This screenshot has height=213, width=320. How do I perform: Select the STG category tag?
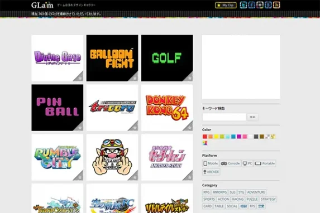[241, 192]
